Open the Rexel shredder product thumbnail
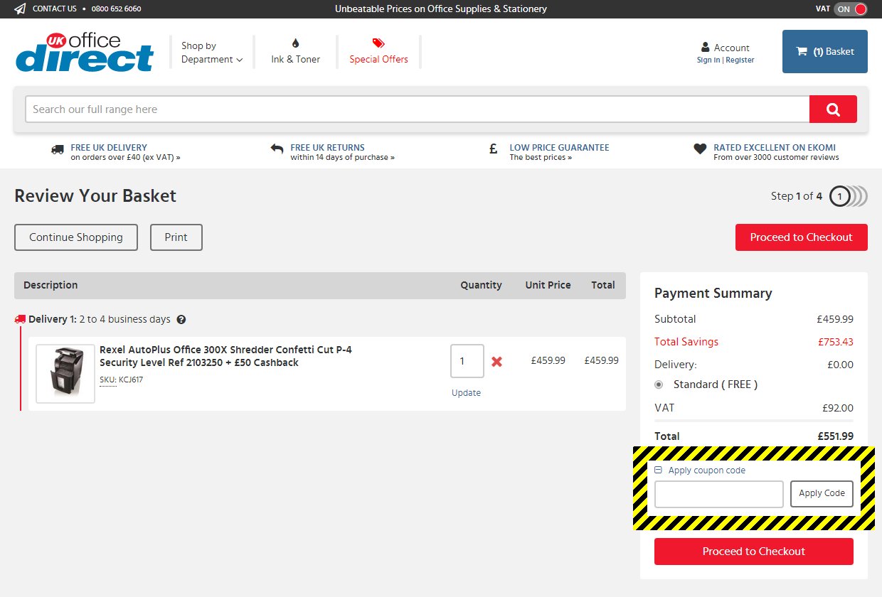The height and width of the screenshot is (597, 882). tap(65, 374)
